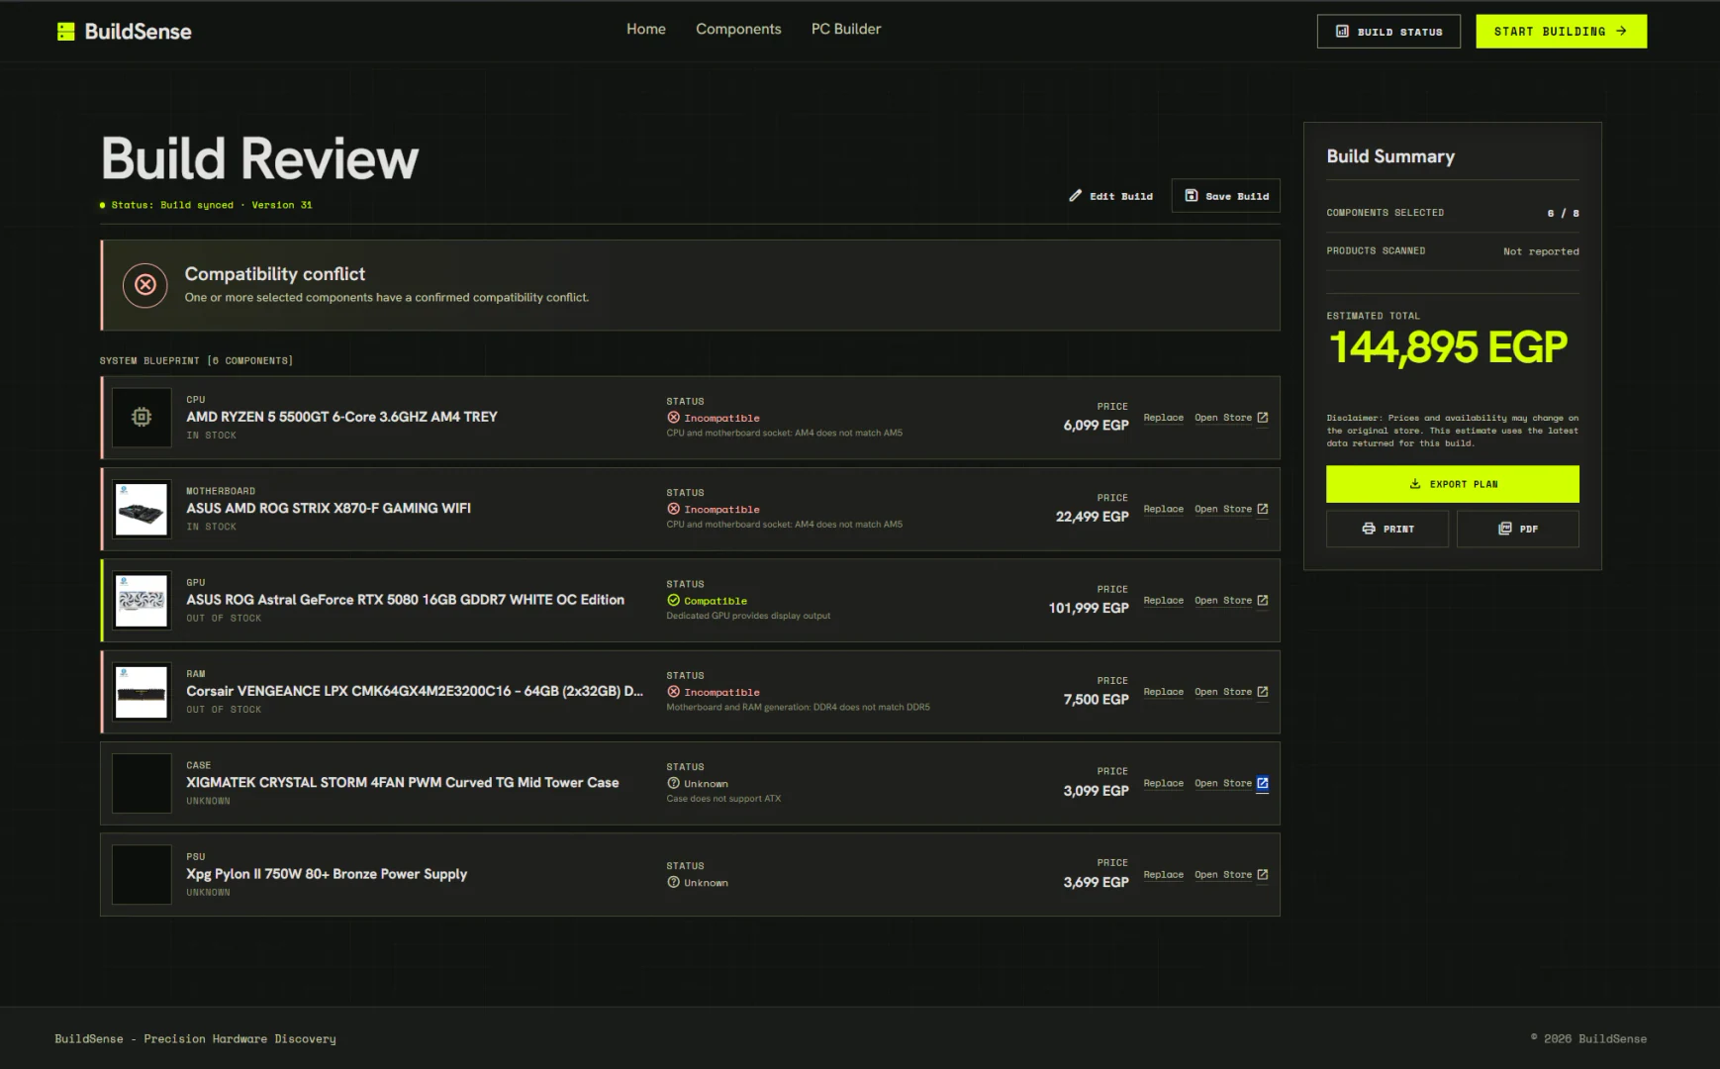Click the DDR4 does not match DDR5 note
The width and height of the screenshot is (1720, 1069).
[798, 708]
